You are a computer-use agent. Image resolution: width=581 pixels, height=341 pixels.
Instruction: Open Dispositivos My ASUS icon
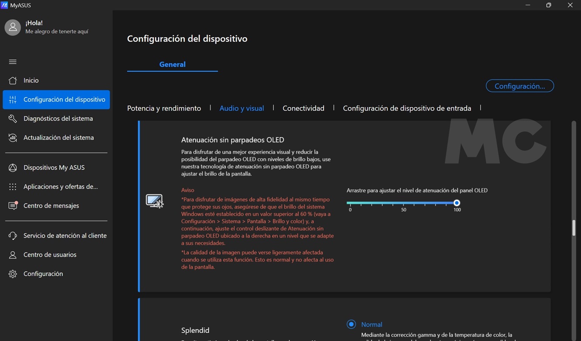click(13, 168)
